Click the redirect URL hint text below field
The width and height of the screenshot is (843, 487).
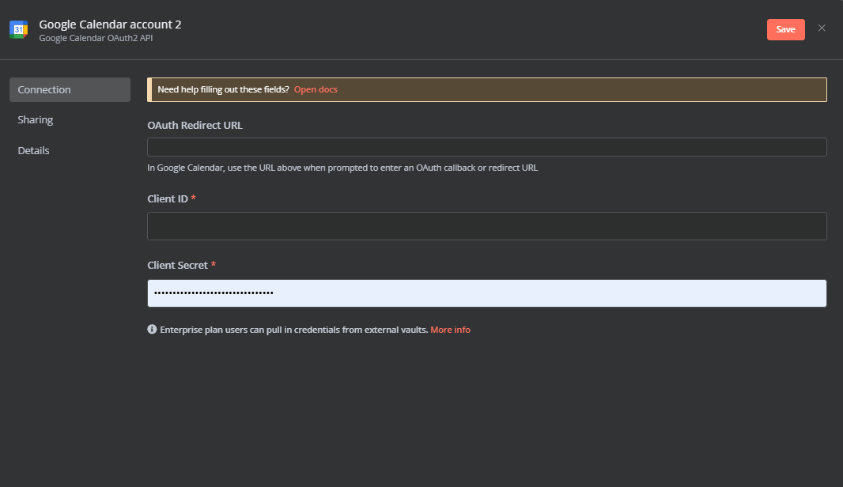(342, 168)
